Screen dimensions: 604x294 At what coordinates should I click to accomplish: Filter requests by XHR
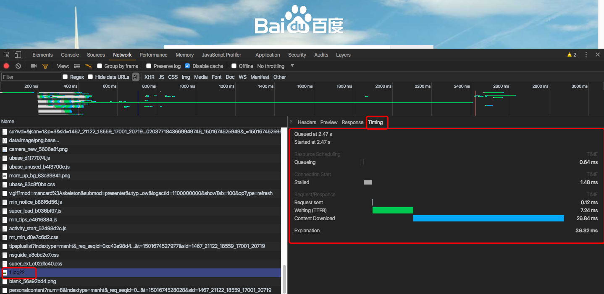pos(150,77)
